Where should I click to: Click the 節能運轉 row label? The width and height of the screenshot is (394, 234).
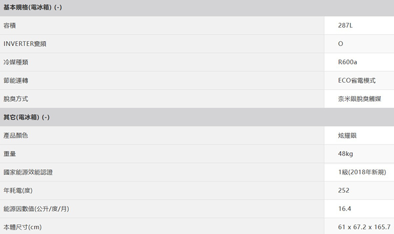(16, 81)
